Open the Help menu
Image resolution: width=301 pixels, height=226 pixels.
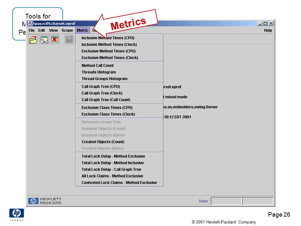tap(268, 30)
